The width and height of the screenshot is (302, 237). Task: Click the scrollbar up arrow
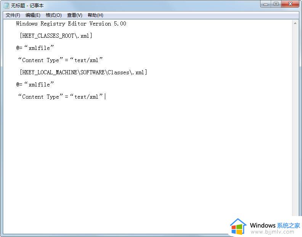click(295, 23)
